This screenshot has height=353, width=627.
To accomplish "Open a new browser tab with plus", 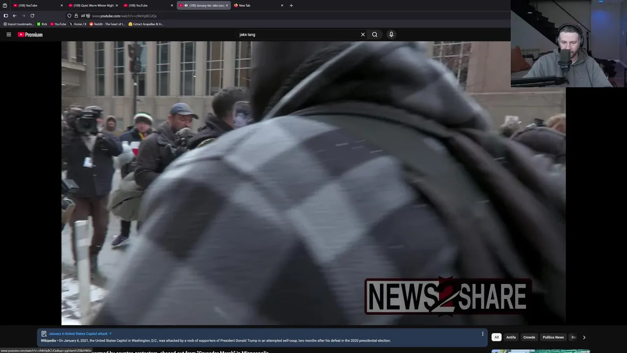I will (291, 5).
